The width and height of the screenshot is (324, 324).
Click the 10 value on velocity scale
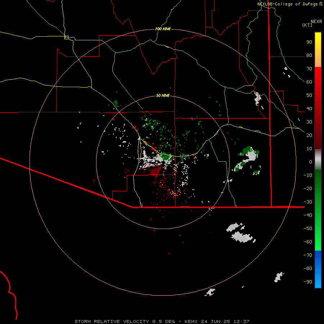(x=309, y=149)
